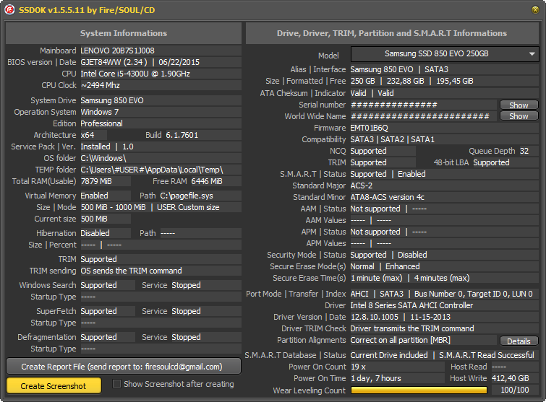Viewport: 546px width, 402px height.
Task: Click OS sends the TRIM command
Action: (132, 271)
